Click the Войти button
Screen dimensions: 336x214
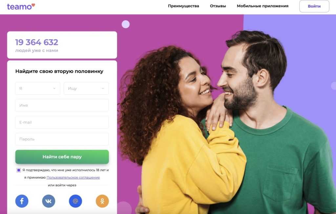[314, 6]
